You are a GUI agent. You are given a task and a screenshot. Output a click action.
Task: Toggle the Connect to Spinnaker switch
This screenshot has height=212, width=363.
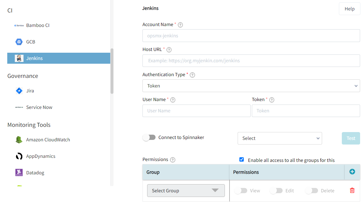point(149,137)
